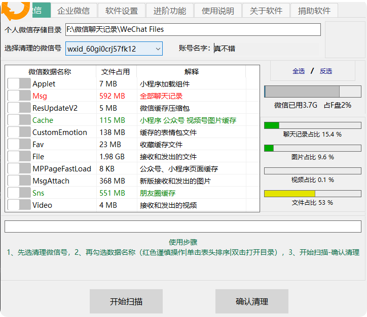The image size is (367, 317).
Task: Select the green Cache name cell
Action: 43,120
